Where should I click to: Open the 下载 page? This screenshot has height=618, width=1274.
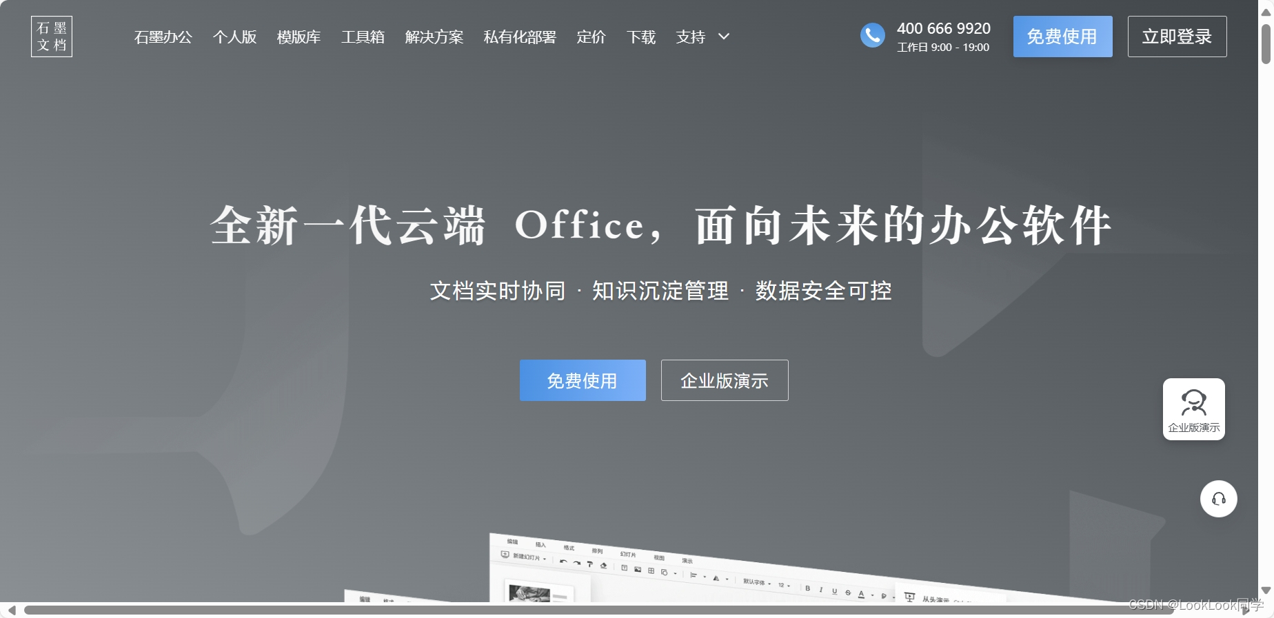(x=640, y=37)
